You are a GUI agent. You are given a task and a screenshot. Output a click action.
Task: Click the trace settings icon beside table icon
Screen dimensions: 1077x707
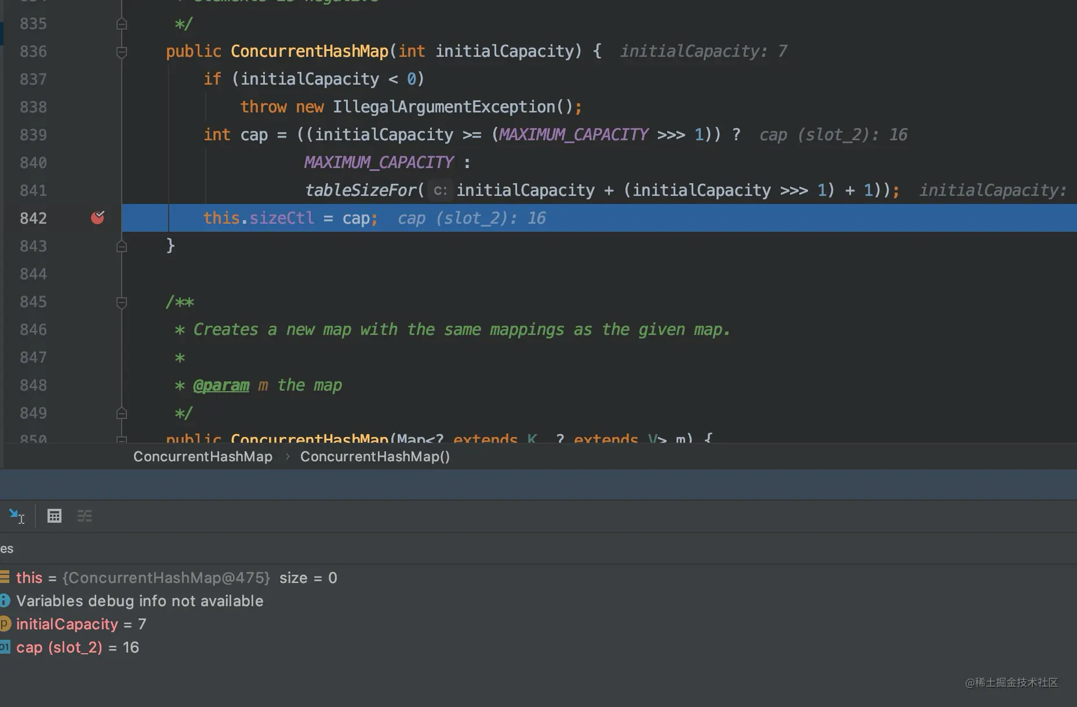click(x=85, y=516)
